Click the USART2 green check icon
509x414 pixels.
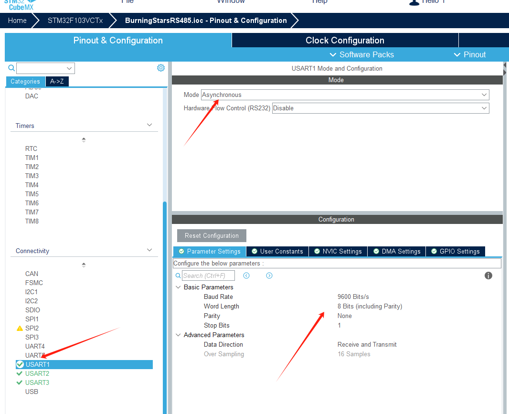[20, 373]
